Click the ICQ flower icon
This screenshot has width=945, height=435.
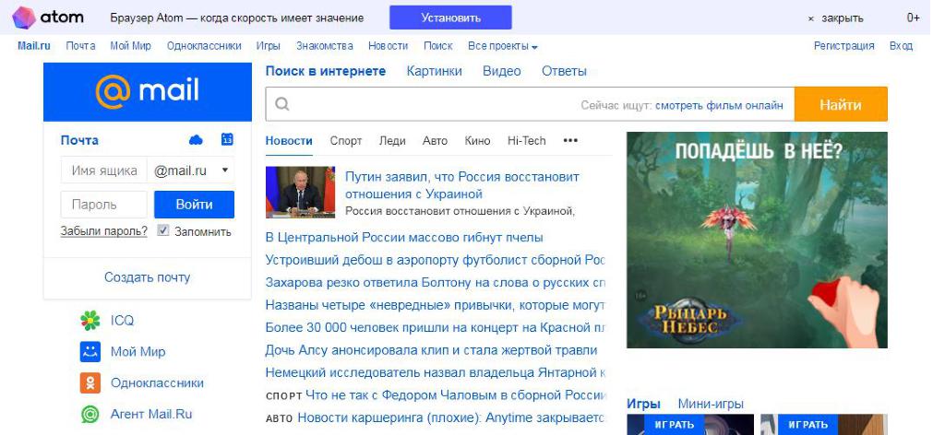click(x=90, y=321)
